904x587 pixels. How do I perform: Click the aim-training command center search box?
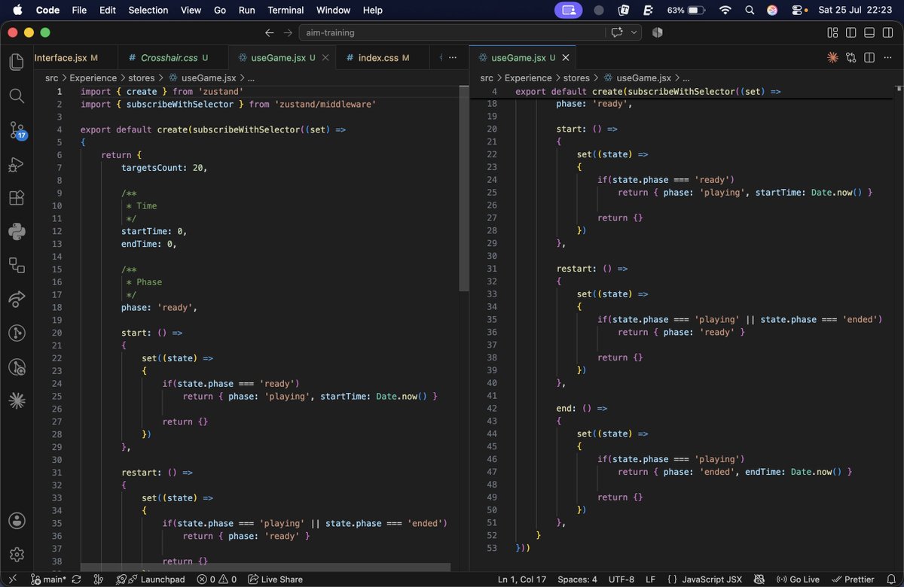pyautogui.click(x=452, y=33)
